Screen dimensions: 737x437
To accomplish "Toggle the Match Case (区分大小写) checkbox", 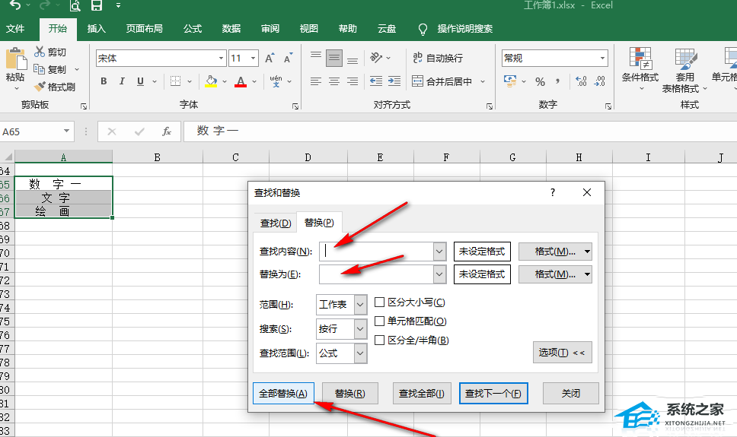I will tap(379, 302).
